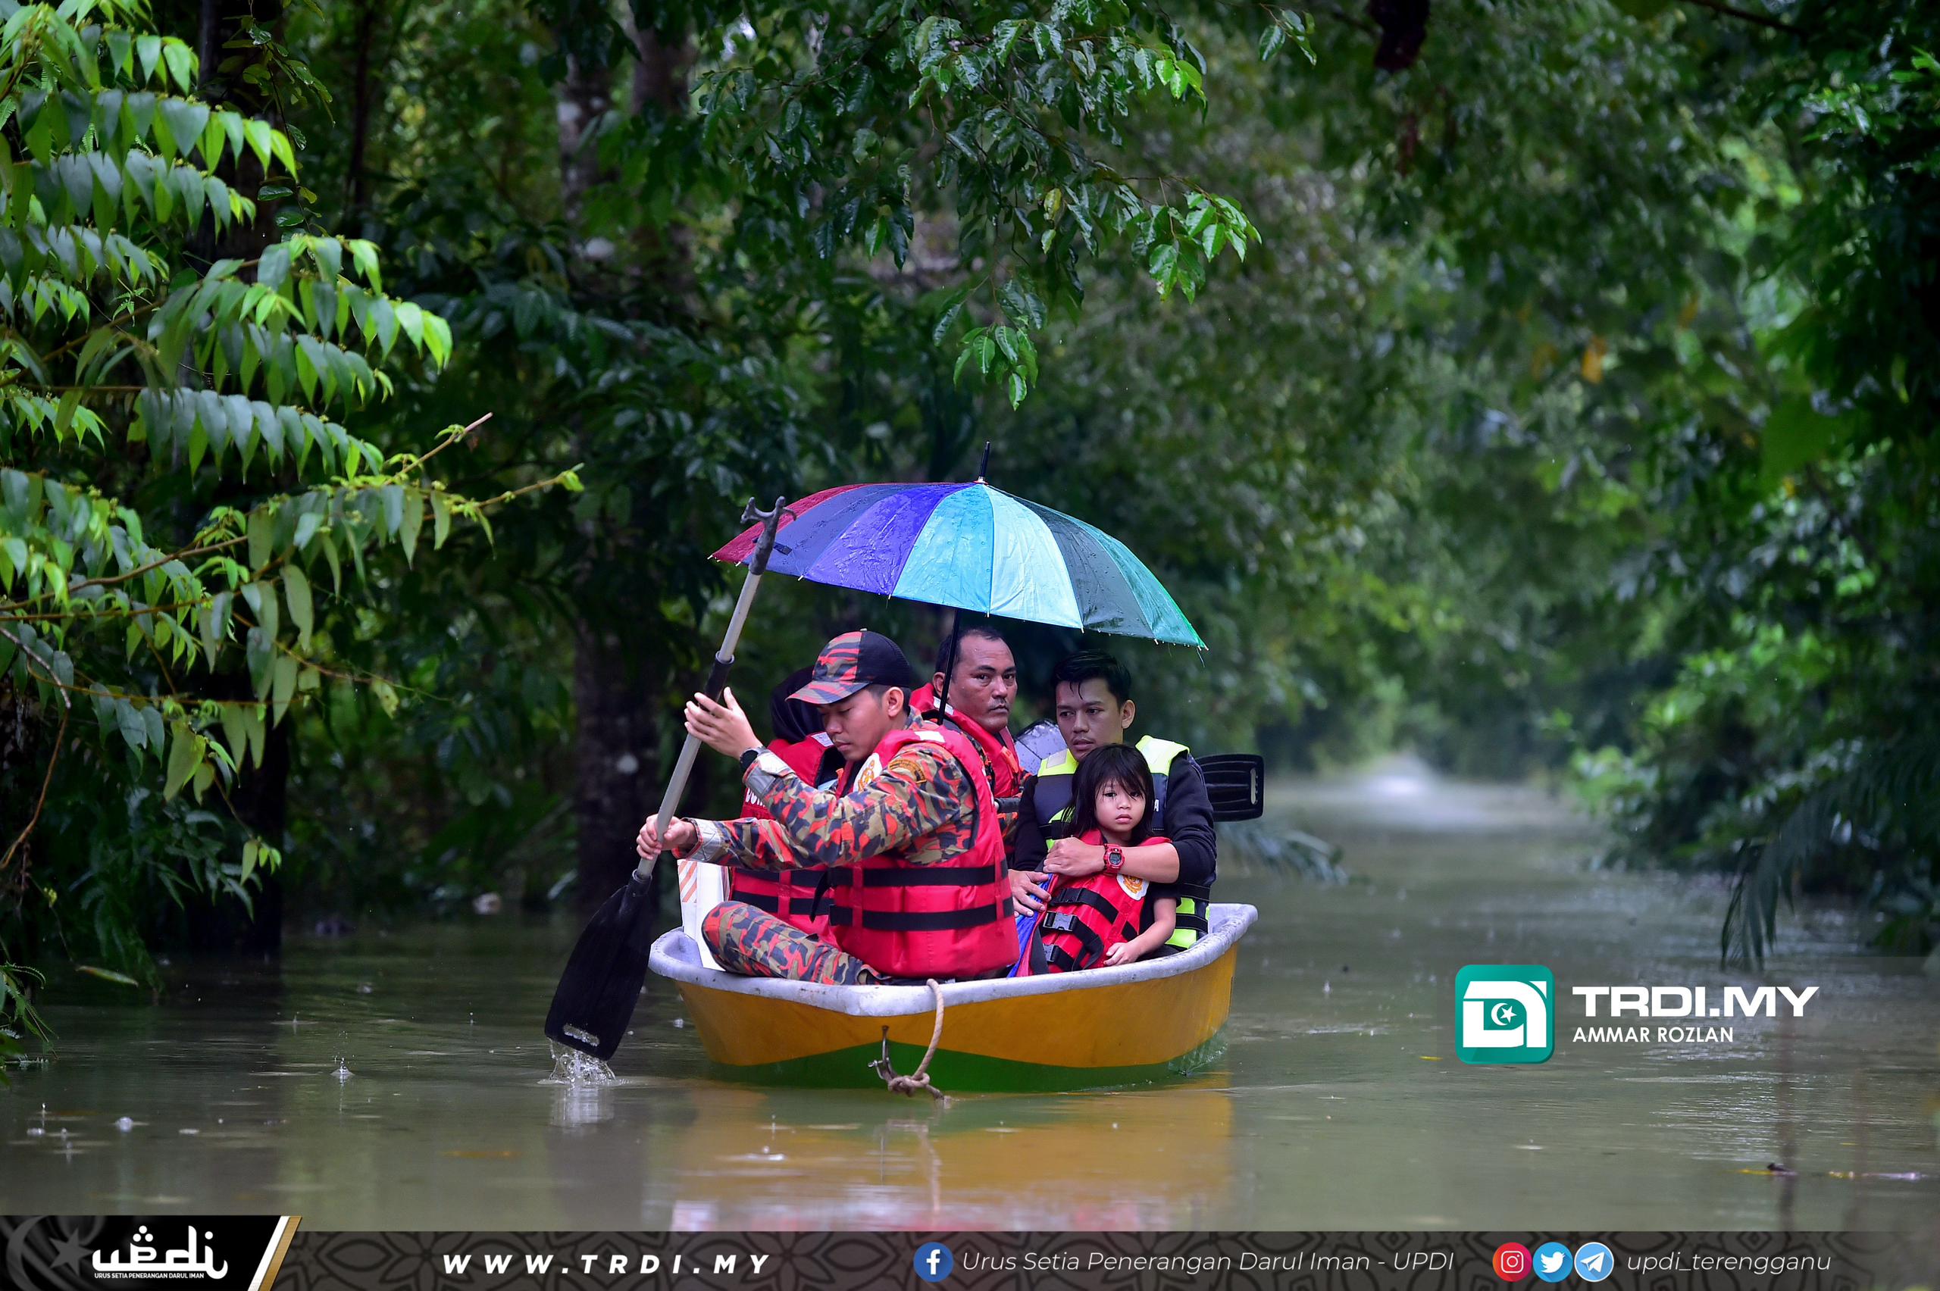Open the Telegram icon in footer
The height and width of the screenshot is (1291, 1940).
1594,1261
